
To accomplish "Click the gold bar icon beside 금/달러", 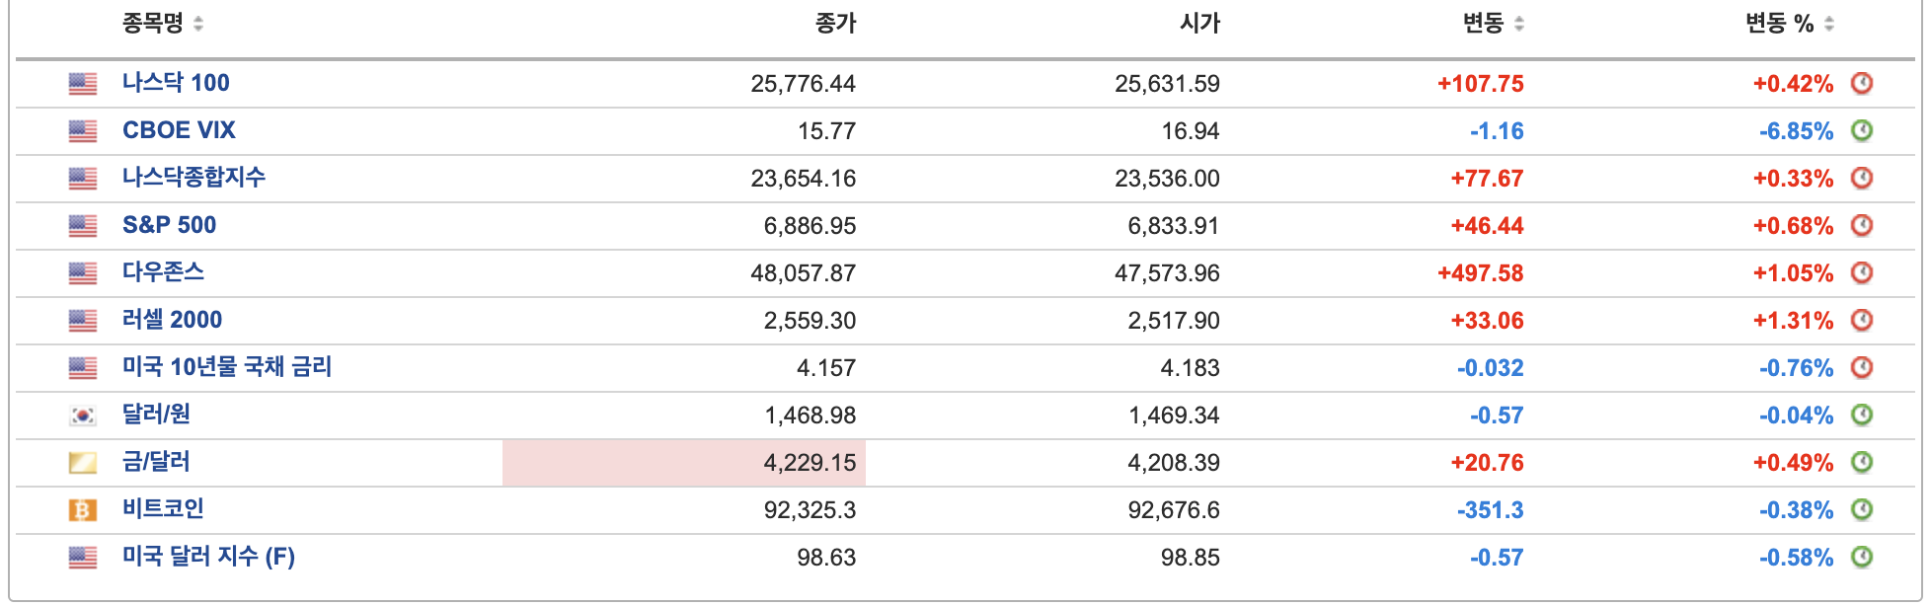I will click(83, 463).
